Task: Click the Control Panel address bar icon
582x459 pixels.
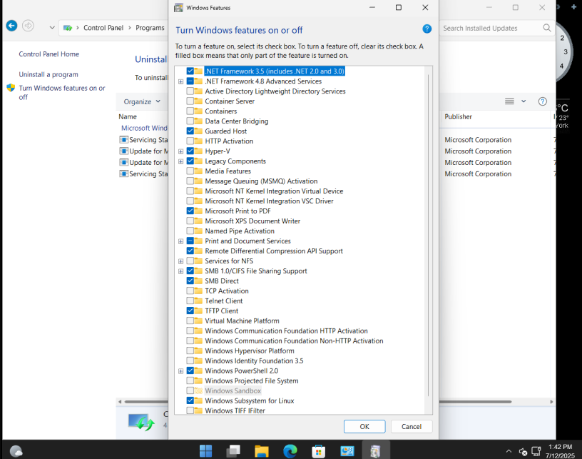Action: [x=68, y=28]
